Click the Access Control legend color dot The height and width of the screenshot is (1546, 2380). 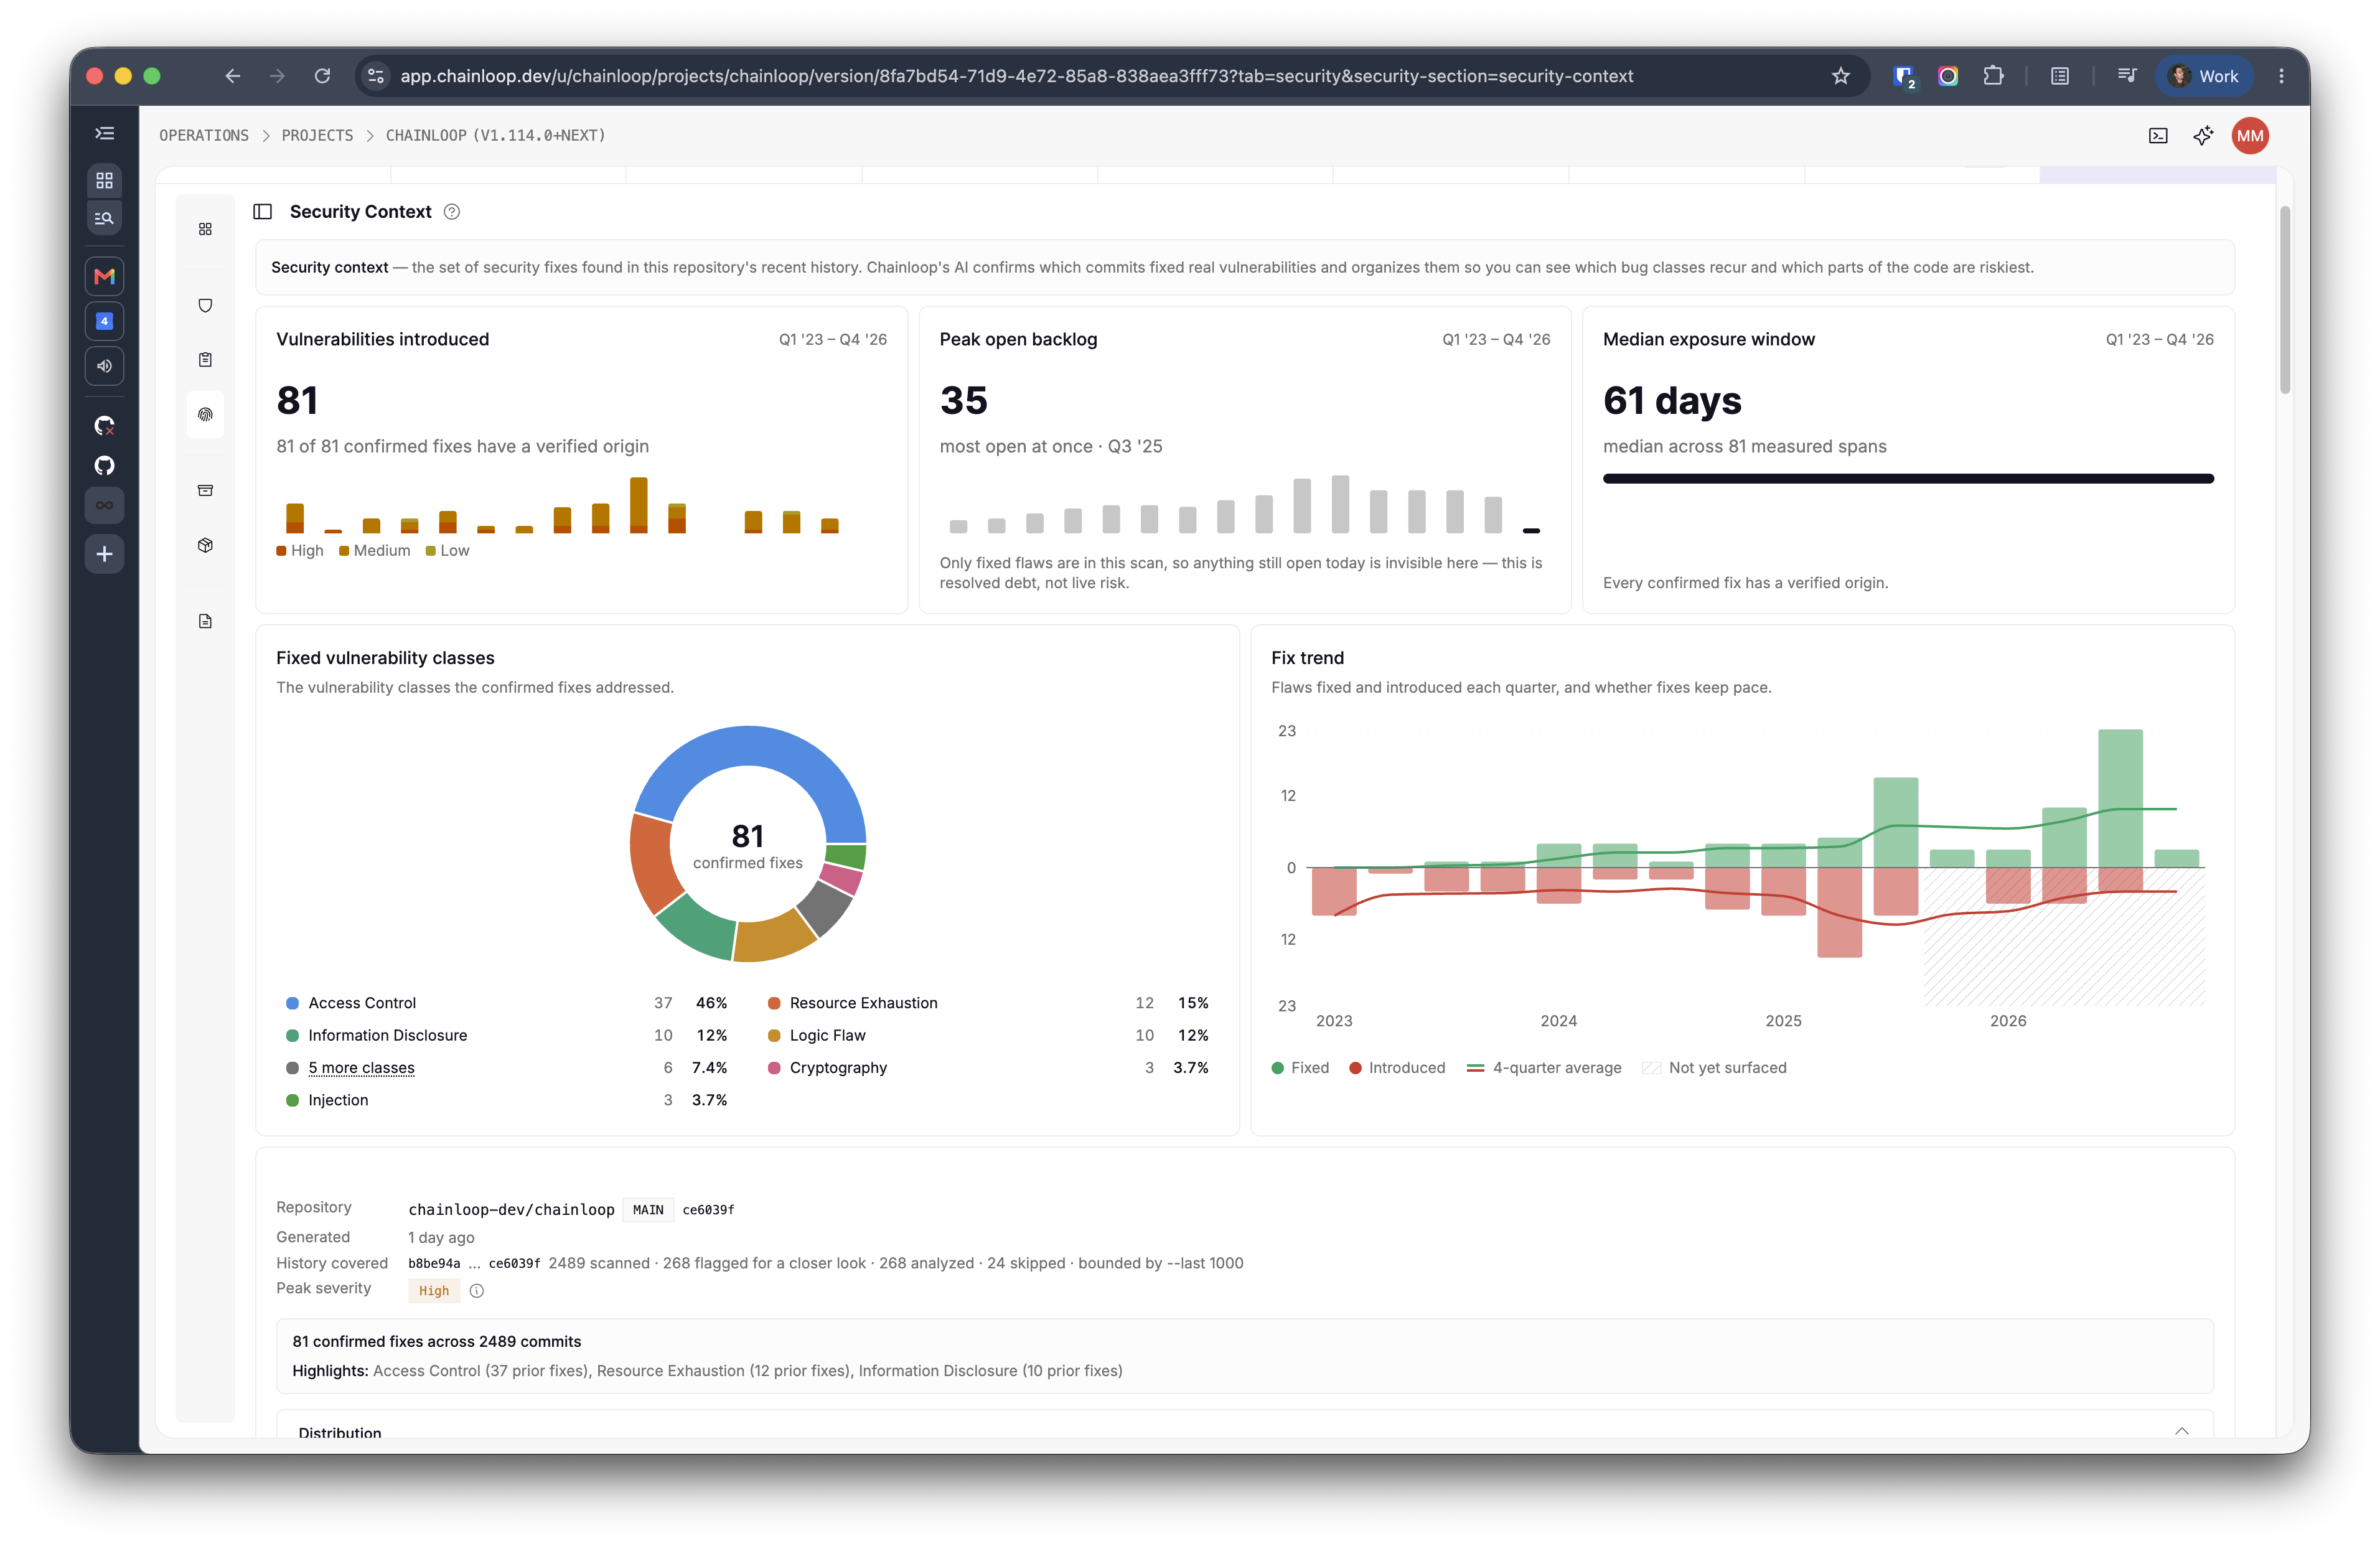[292, 1003]
